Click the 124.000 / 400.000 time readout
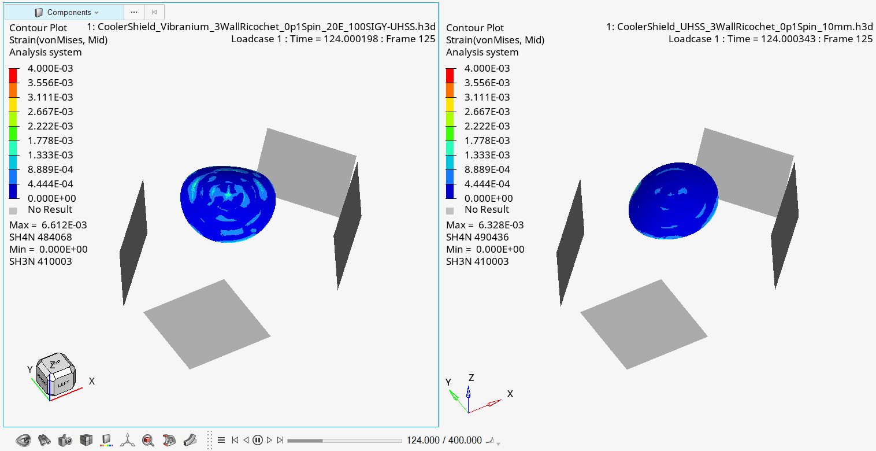The height and width of the screenshot is (451, 876). click(x=444, y=440)
